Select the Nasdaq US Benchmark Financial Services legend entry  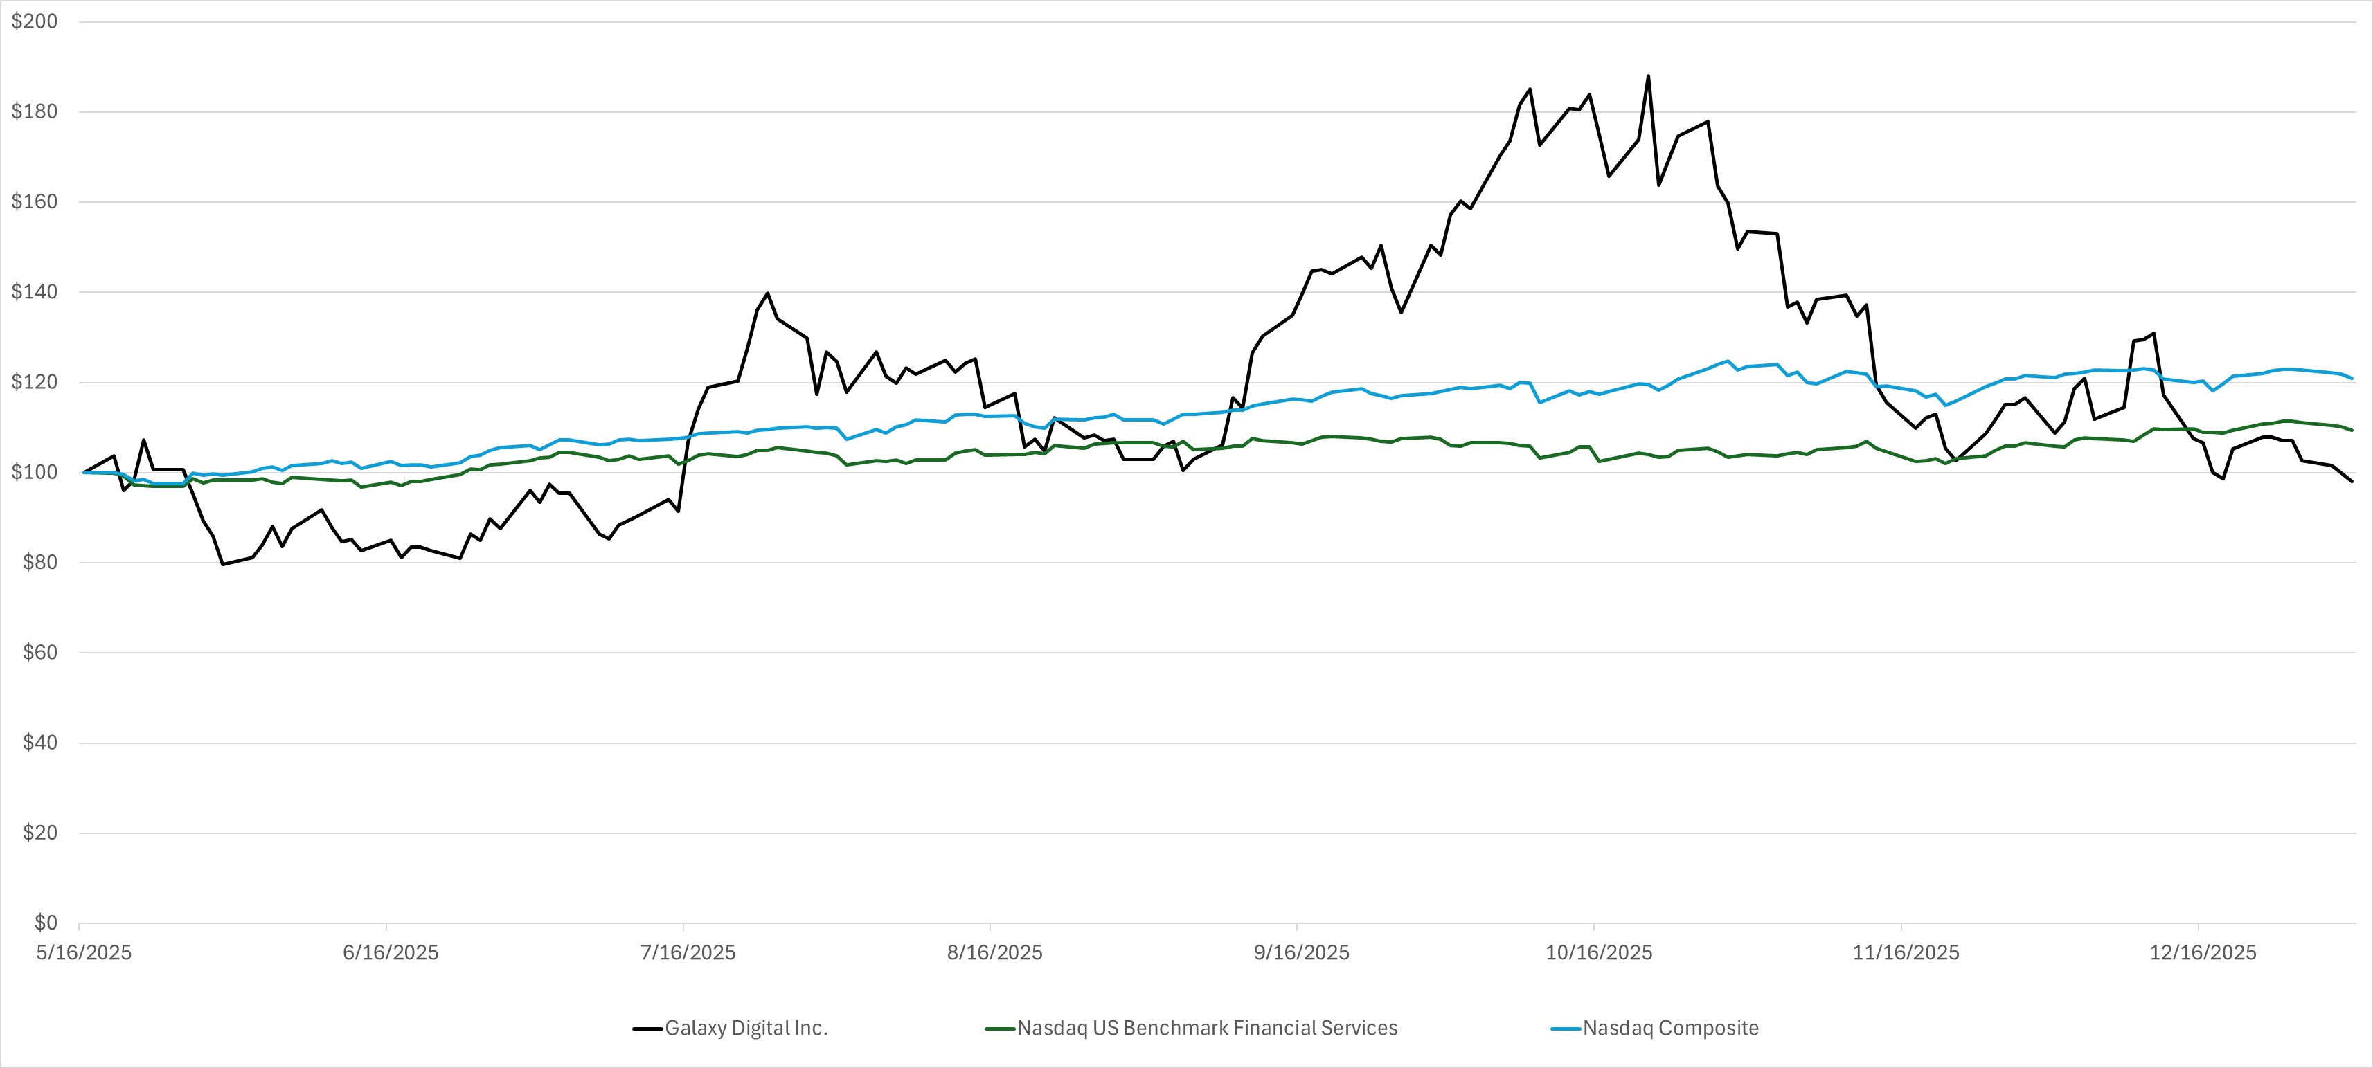pos(1207,1029)
